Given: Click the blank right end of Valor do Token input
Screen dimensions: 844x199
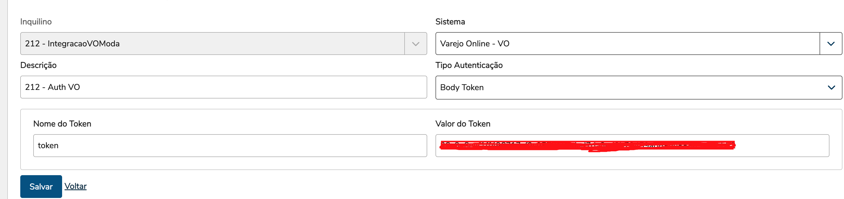Looking at the screenshot, I should tap(783, 146).
